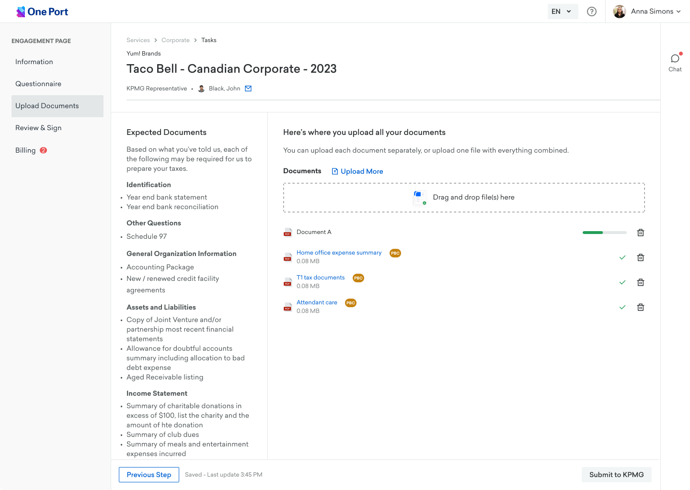Click the One Port logo
Image resolution: width=690 pixels, height=490 pixels.
[x=42, y=11]
